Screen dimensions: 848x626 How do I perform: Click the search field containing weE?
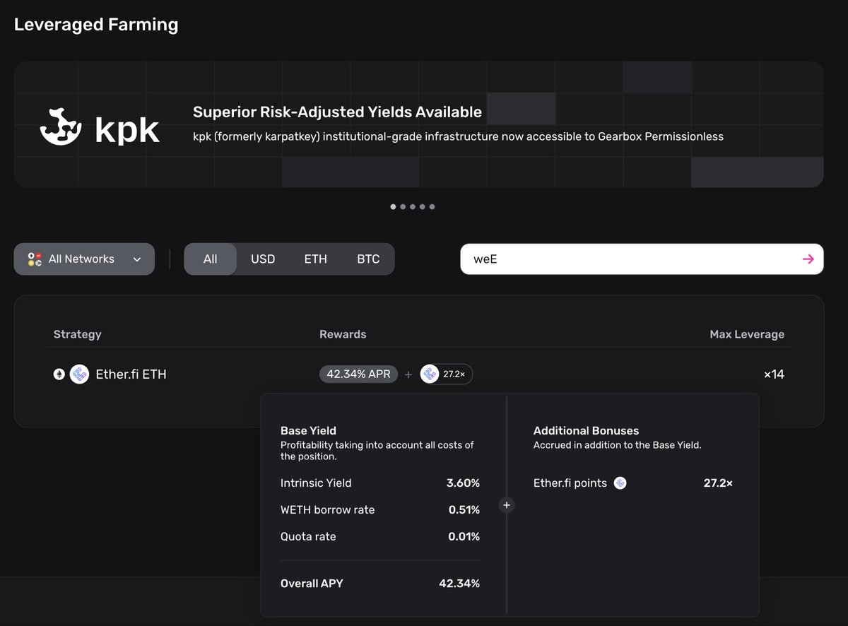coord(642,259)
